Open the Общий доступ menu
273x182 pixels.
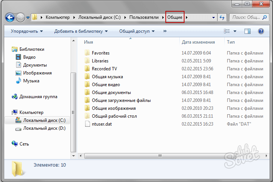[x=137, y=31]
